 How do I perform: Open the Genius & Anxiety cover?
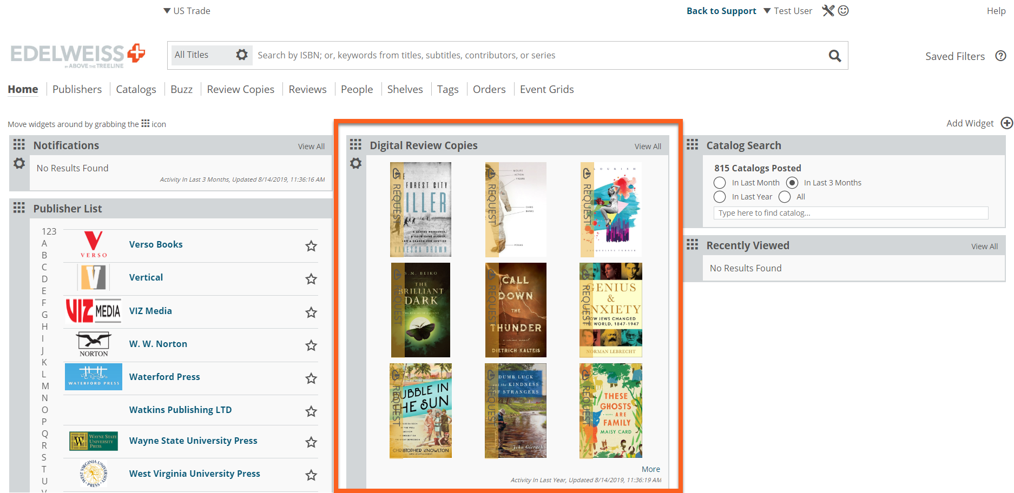(x=611, y=310)
